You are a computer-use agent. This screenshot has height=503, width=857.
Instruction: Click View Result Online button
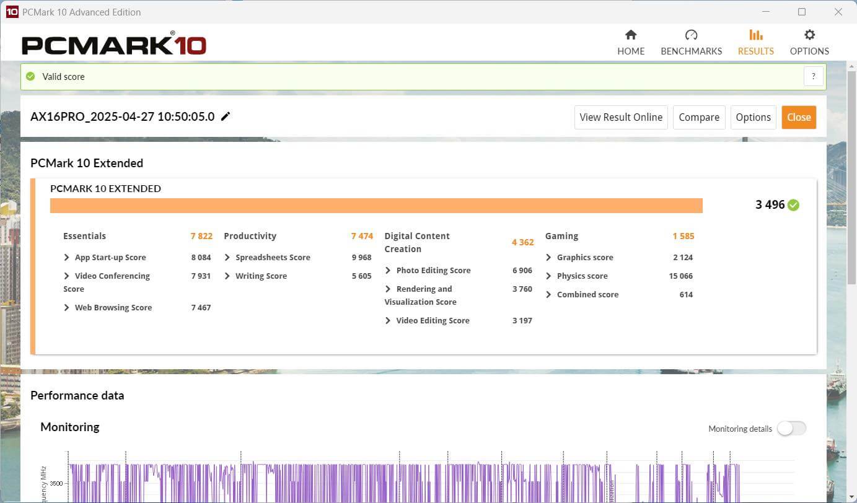[621, 117]
